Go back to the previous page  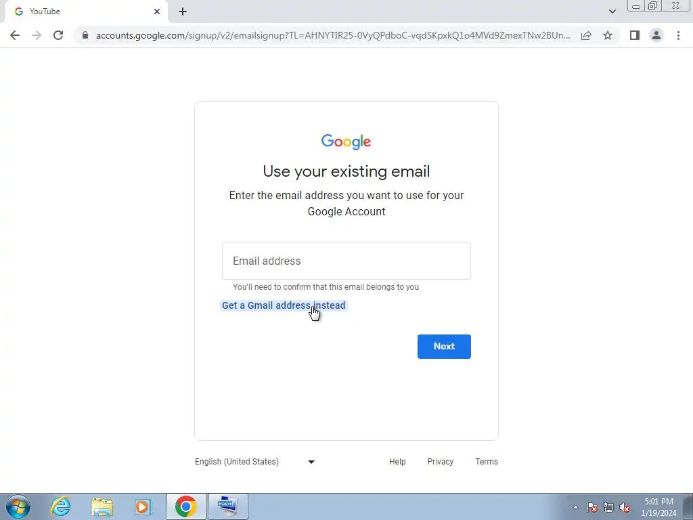pyautogui.click(x=15, y=35)
